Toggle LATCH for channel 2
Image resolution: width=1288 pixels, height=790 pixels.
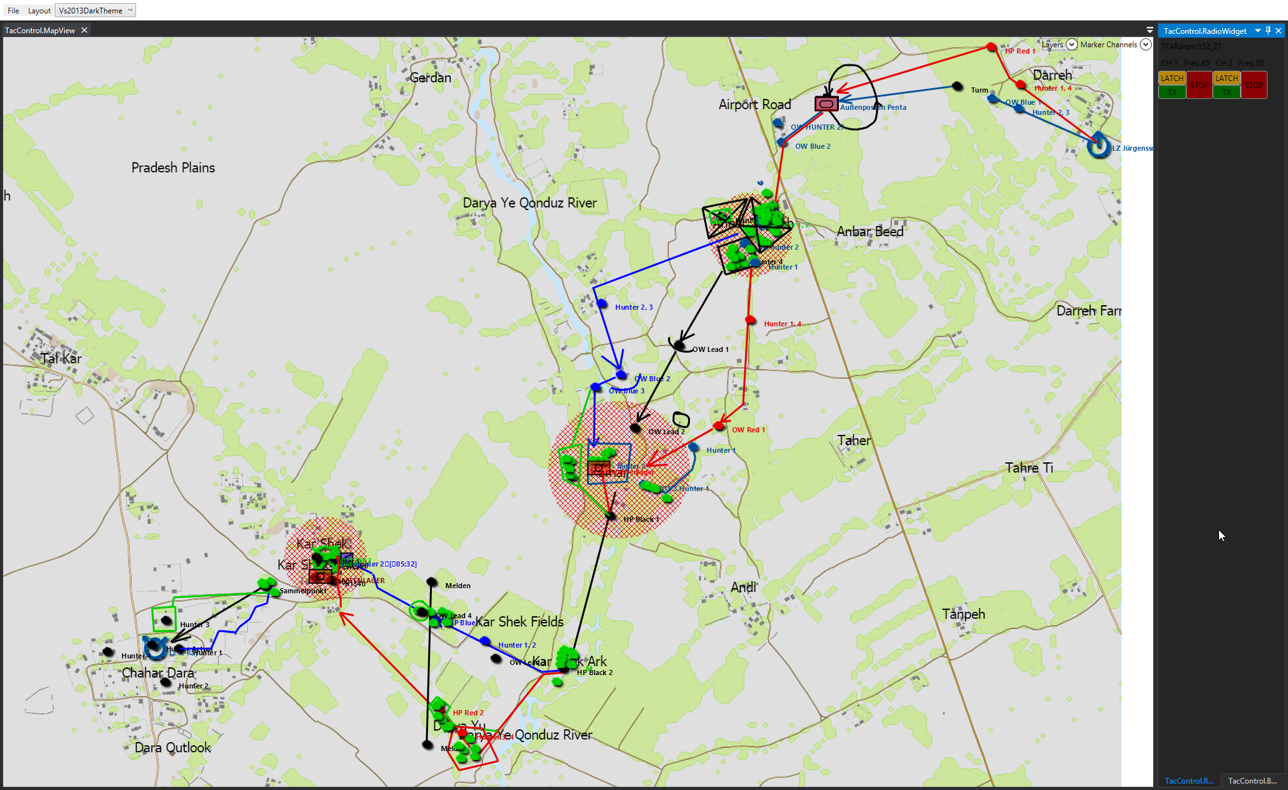pyautogui.click(x=1226, y=78)
